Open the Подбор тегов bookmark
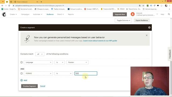 point(58,9)
